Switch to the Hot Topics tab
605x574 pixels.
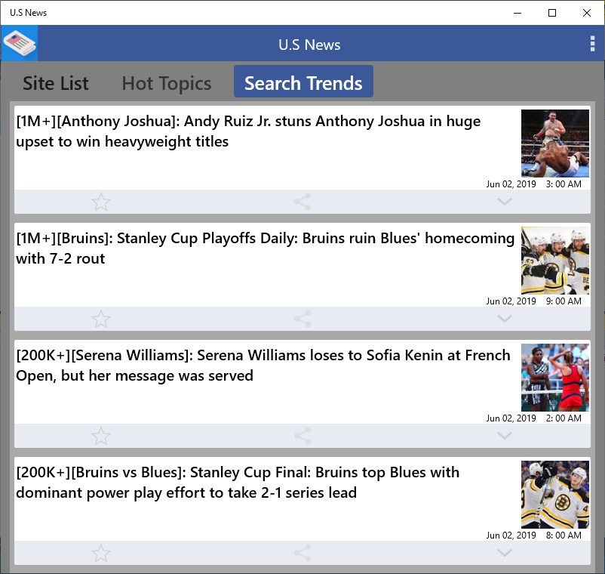(x=167, y=83)
